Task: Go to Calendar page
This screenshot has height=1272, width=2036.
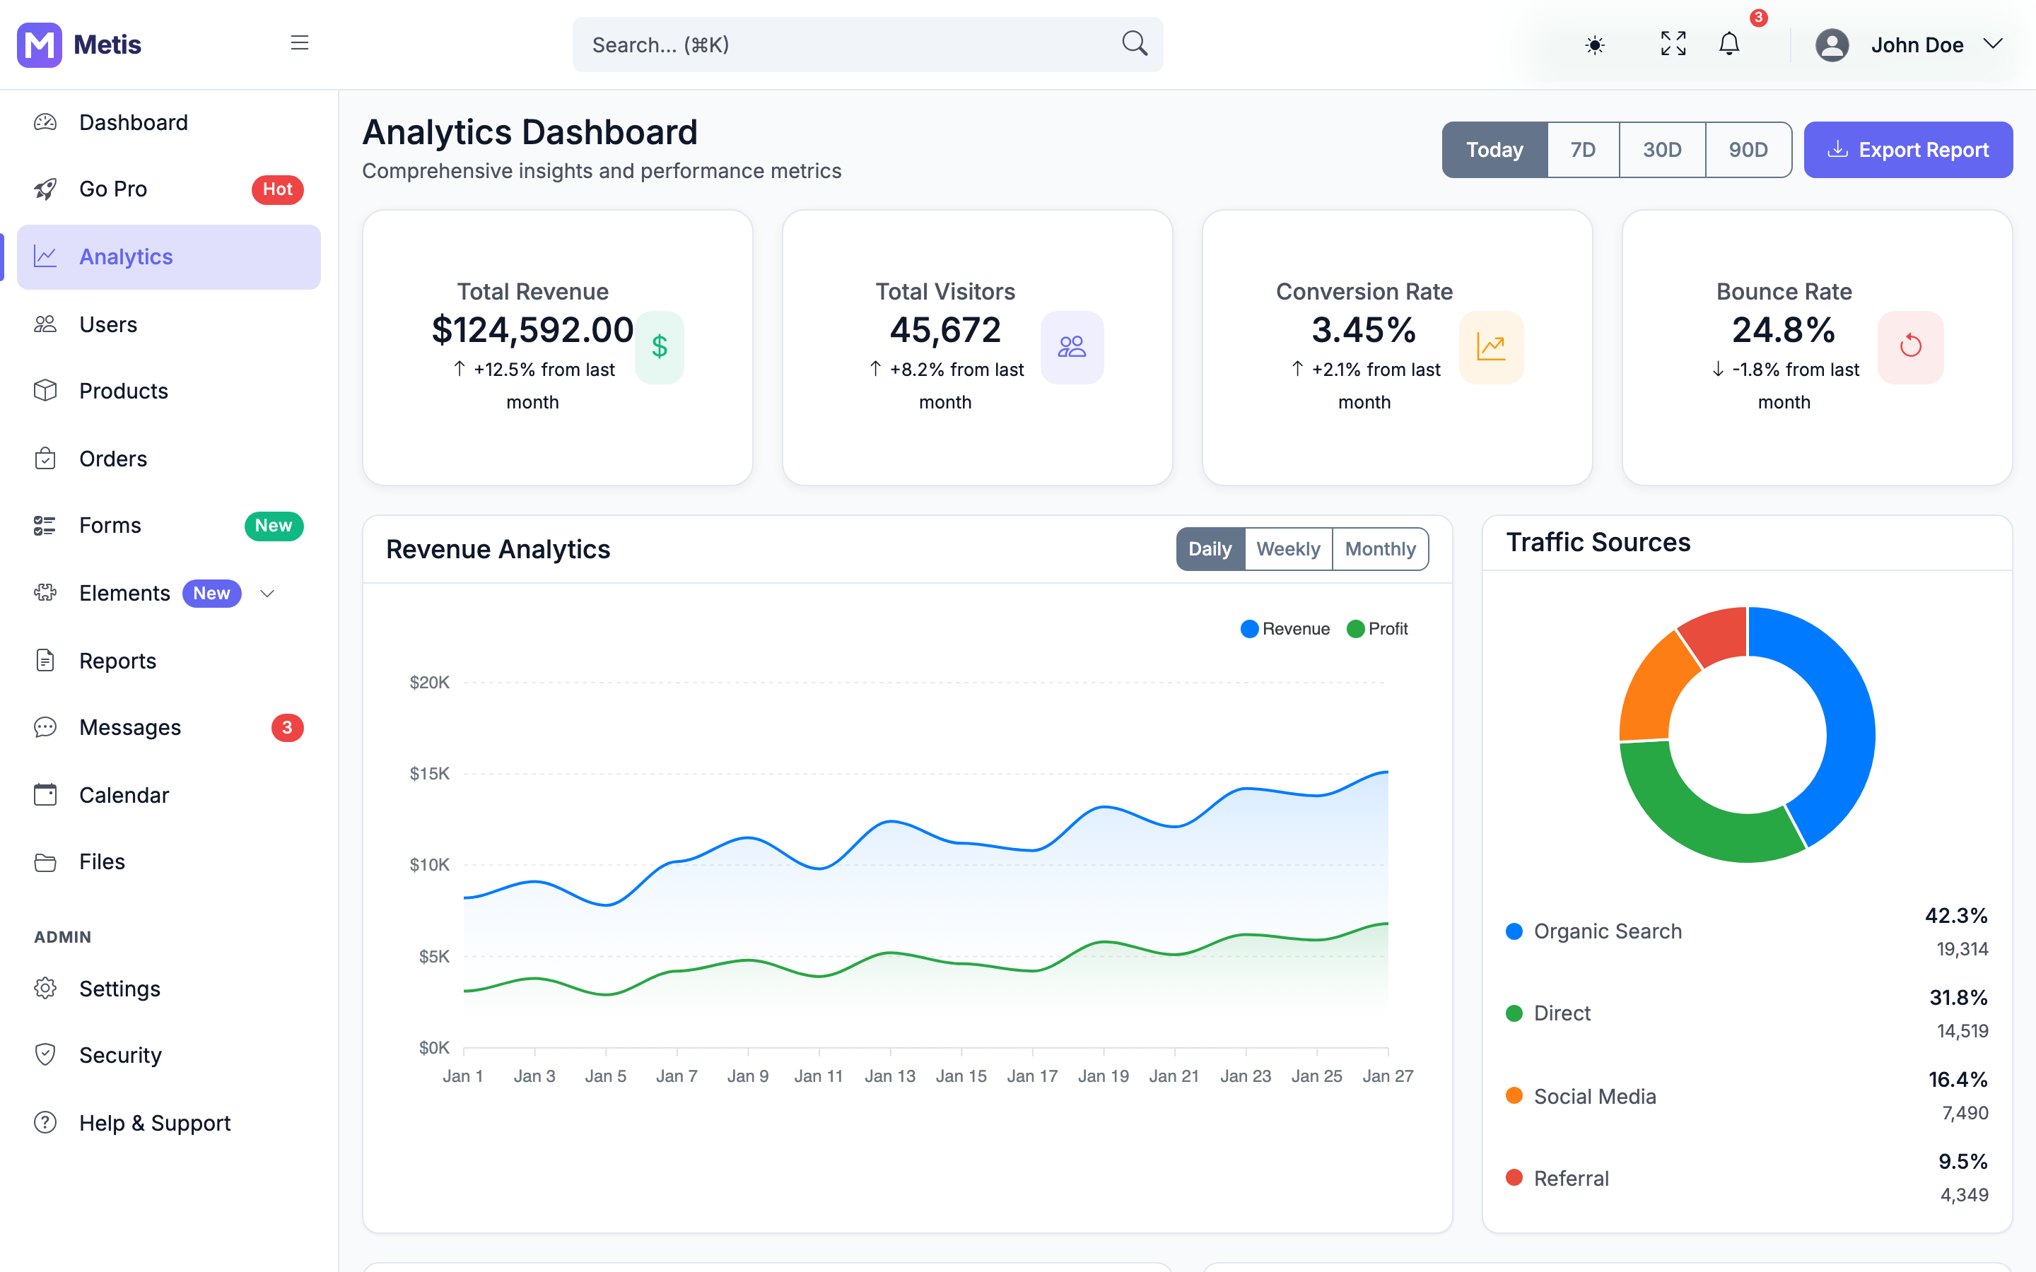Action: coord(168,795)
